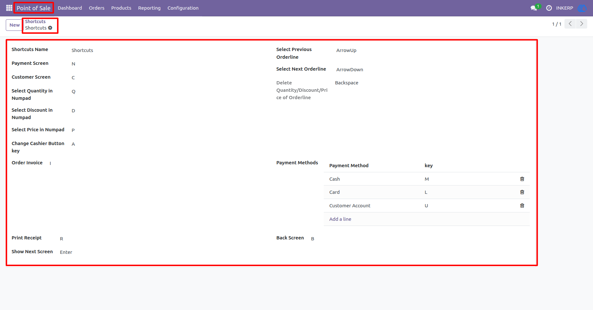593x310 pixels.
Task: Delete the Cash payment method row
Action: [x=522, y=179]
